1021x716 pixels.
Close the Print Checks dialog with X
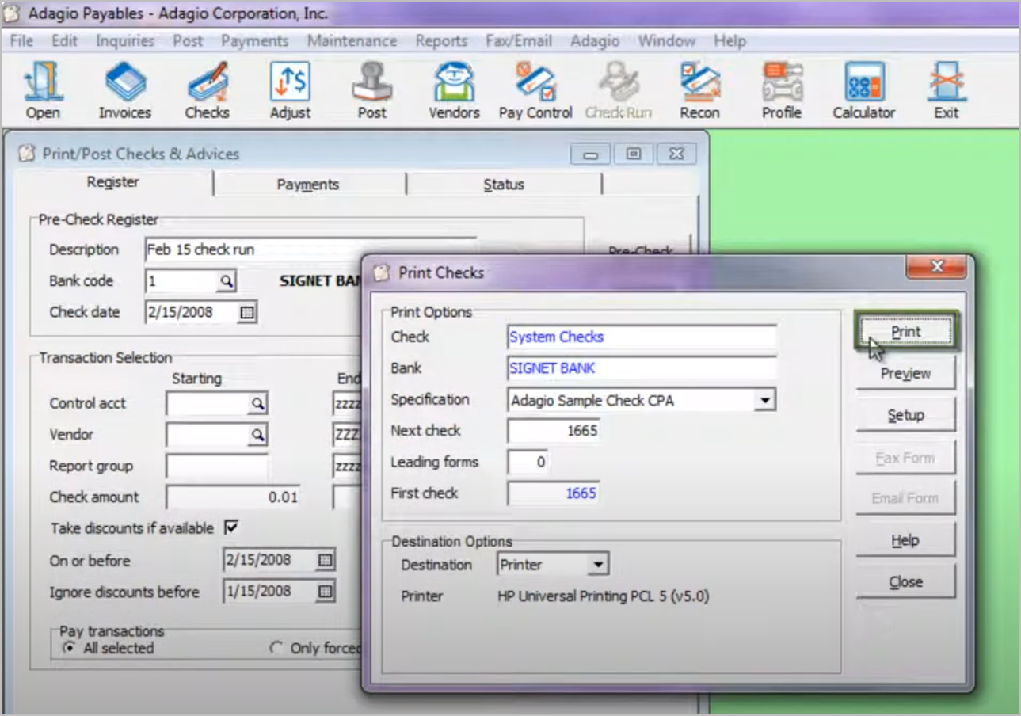point(937,268)
